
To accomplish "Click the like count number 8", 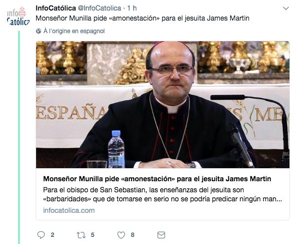I will [133, 235].
